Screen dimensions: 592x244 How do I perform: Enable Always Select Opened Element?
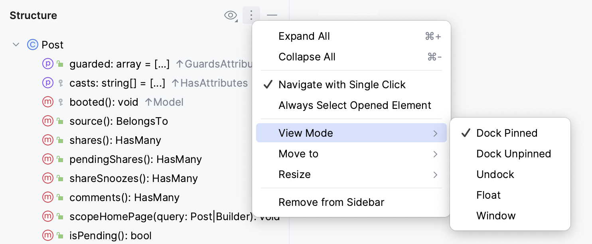coord(355,105)
